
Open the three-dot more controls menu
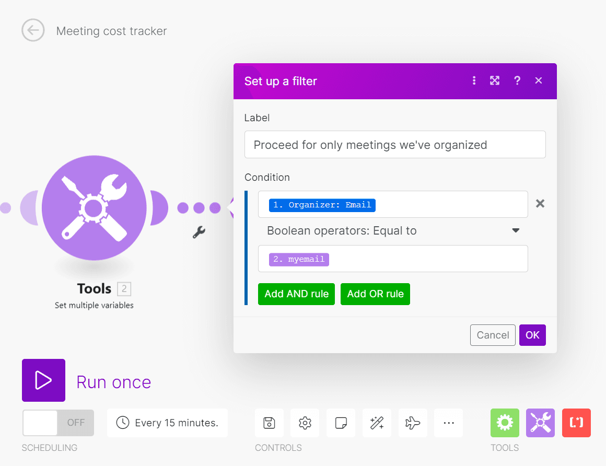(448, 423)
